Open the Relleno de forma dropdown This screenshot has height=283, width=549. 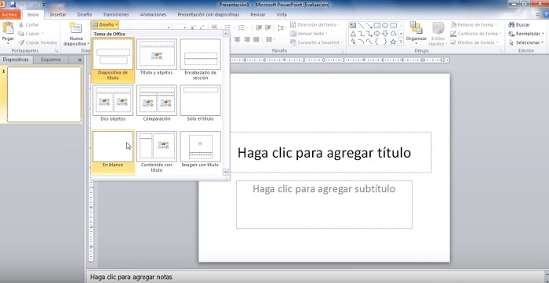point(474,25)
